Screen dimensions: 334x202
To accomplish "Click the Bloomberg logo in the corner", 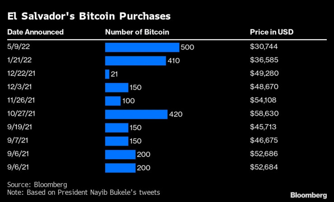I will pyautogui.click(x=308, y=195).
